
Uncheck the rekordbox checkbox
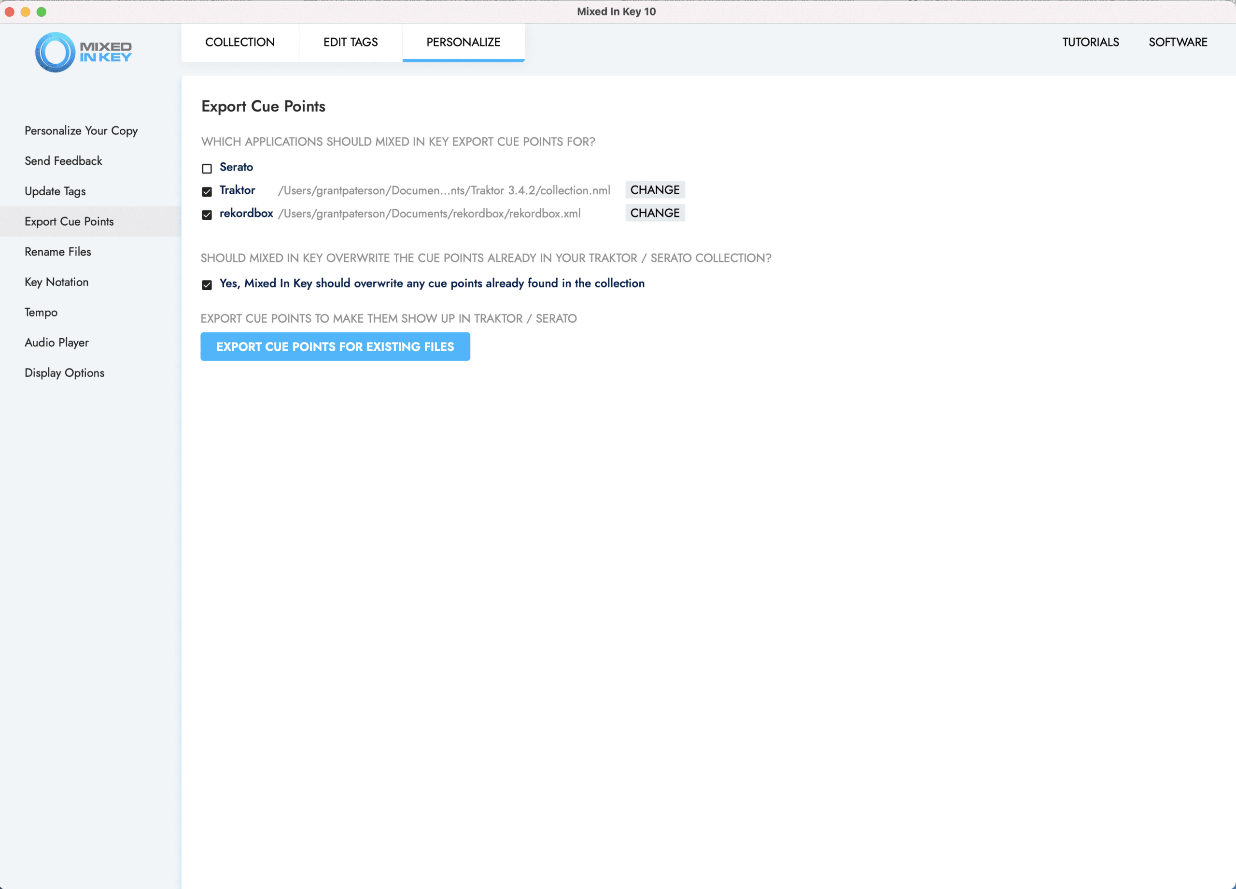click(x=207, y=215)
